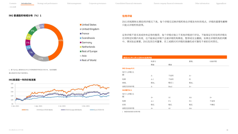The width and height of the screenshot is (238, 134).
Task: Open the Risk management tab
Action: [x=74, y=3]
